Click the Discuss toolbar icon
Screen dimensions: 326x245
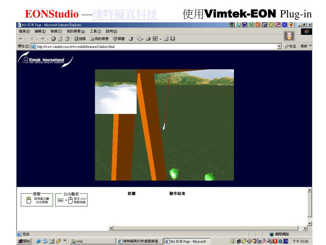click(166, 39)
